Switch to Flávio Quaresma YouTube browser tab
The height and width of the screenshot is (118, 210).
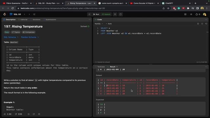click(x=17, y=3)
